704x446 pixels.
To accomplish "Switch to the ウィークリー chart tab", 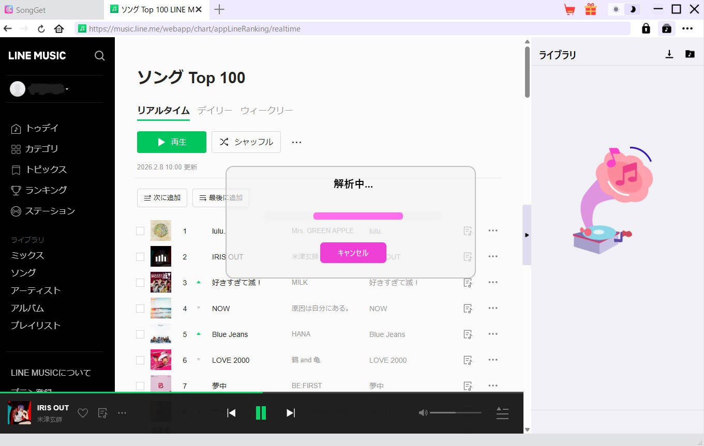I will pos(266,110).
